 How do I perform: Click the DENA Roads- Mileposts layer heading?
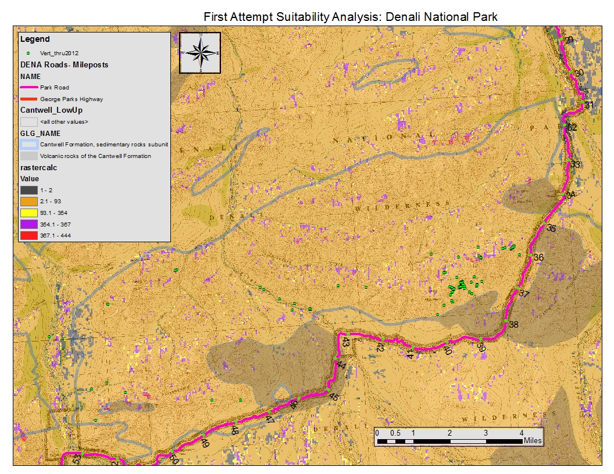pos(64,65)
